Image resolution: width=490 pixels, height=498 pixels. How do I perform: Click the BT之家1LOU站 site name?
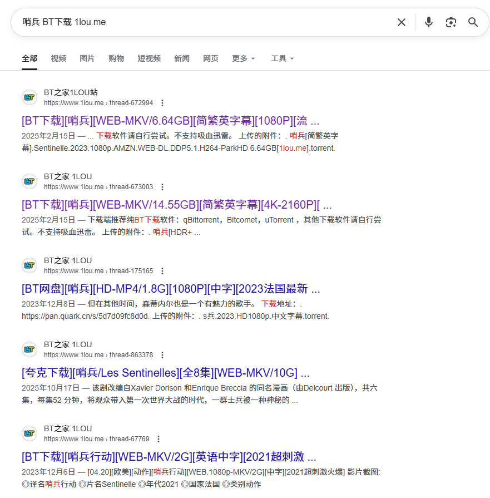click(71, 92)
